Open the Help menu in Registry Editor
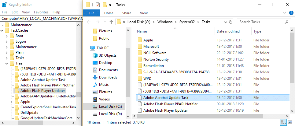The width and height of the screenshot is (295, 126). point(56,12)
